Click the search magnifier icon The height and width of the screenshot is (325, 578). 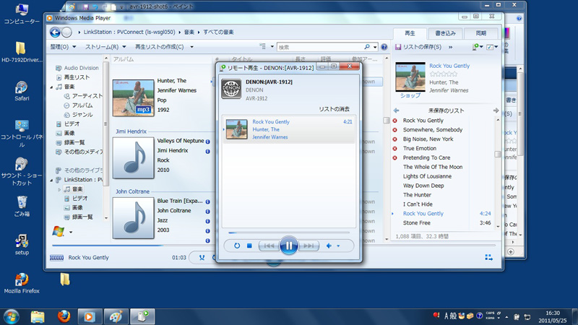[x=367, y=47]
